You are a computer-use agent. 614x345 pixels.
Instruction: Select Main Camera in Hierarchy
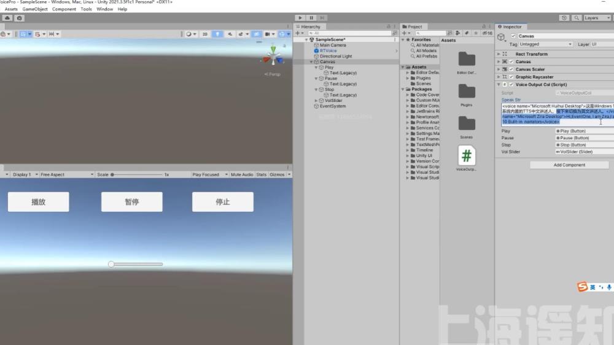click(332, 45)
